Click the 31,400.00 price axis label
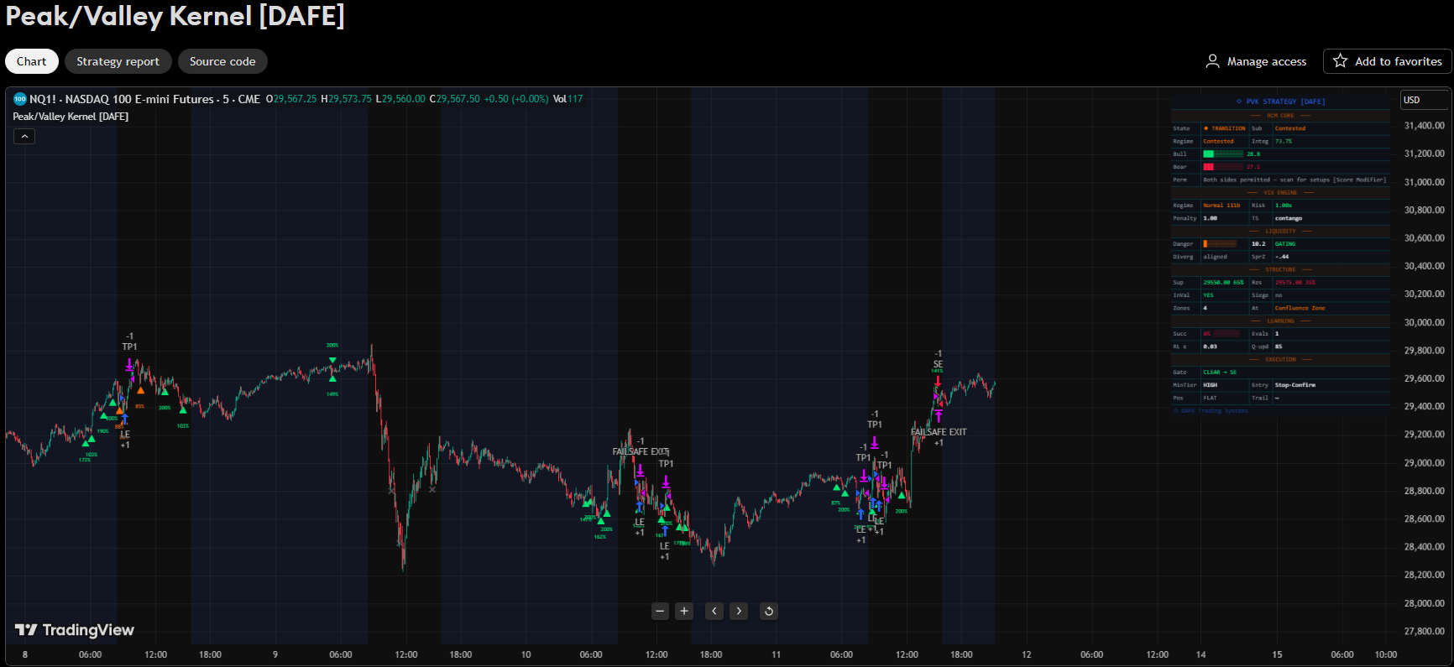The image size is (1454, 667). click(x=1425, y=126)
